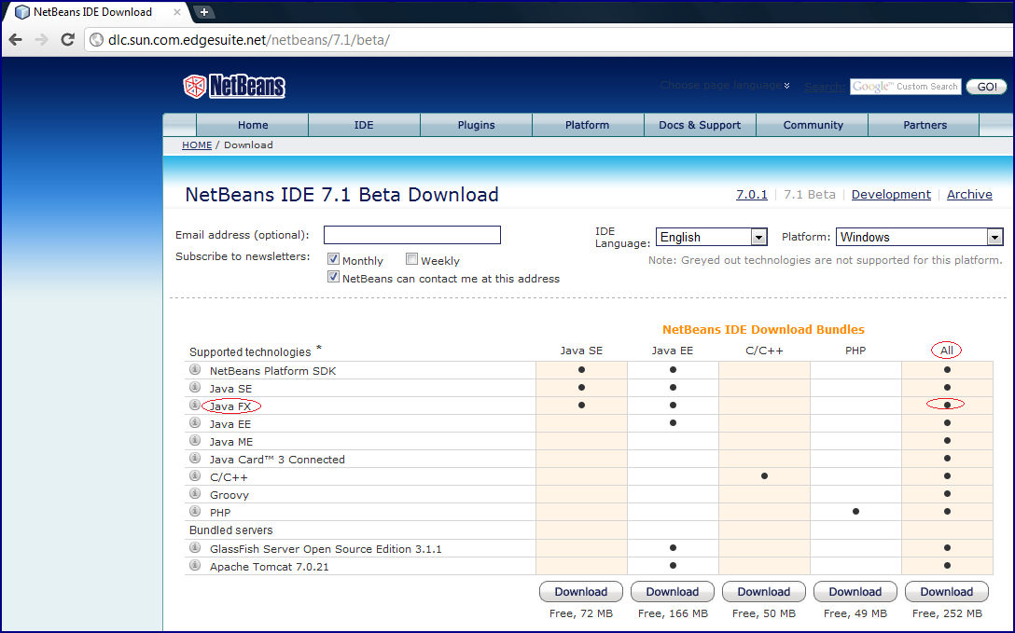Open the Platform dropdown

(x=919, y=238)
